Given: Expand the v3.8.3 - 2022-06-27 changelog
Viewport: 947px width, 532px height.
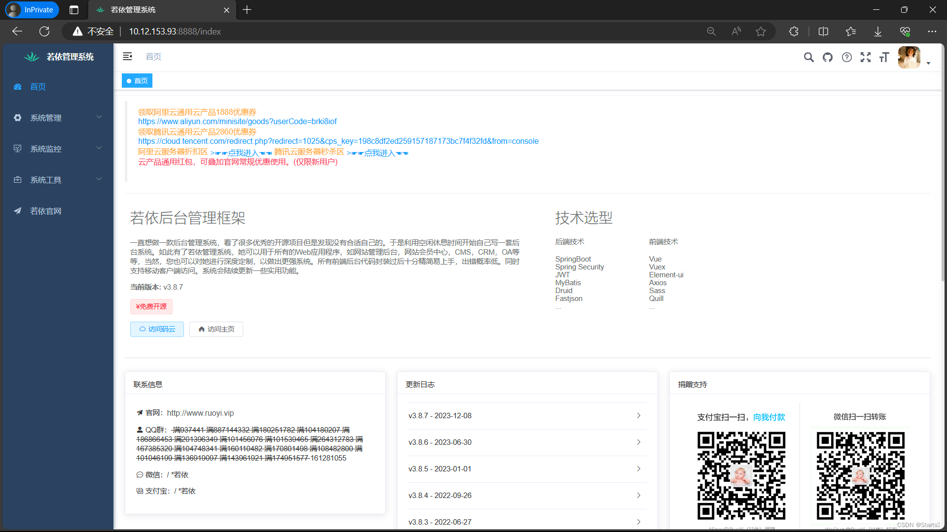Looking at the screenshot, I should click(x=526, y=522).
